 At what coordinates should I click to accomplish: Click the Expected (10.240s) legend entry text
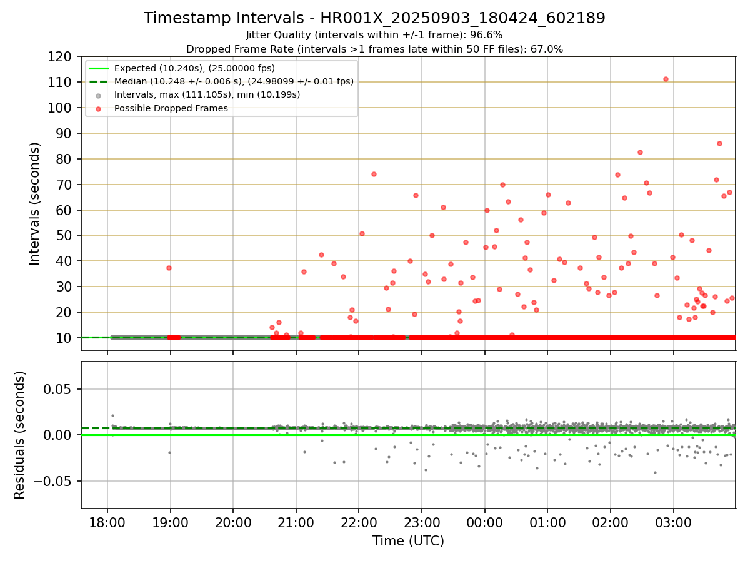[x=194, y=68]
